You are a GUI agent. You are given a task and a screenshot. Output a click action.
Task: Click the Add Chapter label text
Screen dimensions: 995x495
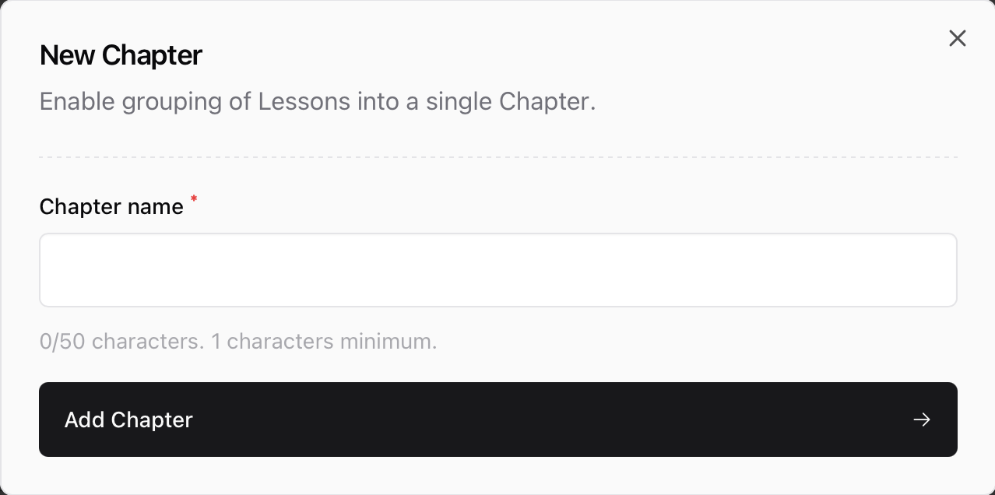(x=128, y=420)
